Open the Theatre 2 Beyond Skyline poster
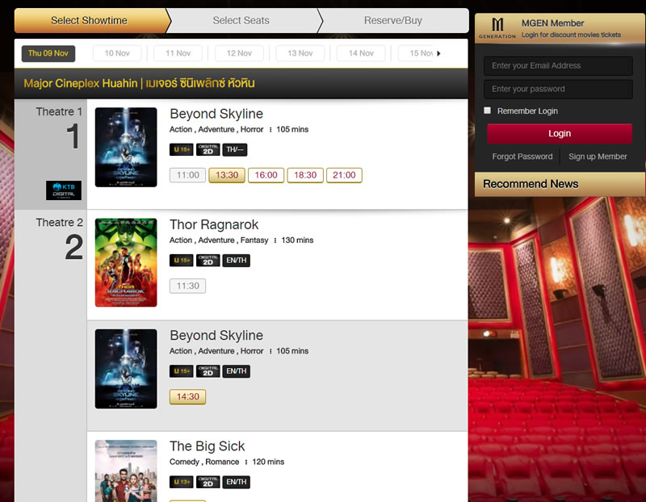 tap(126, 369)
